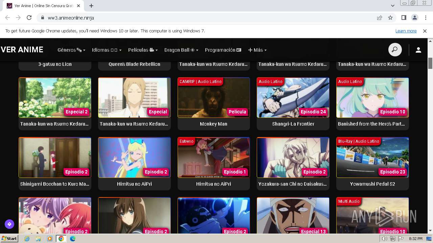Open the Programación menu item

tap(223, 50)
